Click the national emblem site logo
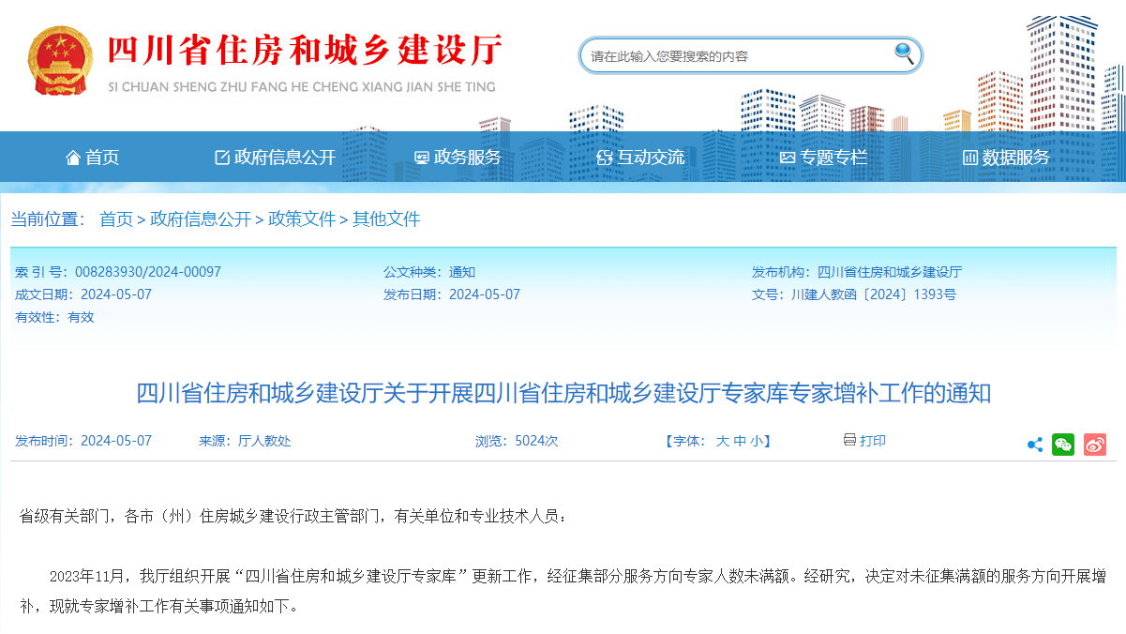 coord(60,58)
